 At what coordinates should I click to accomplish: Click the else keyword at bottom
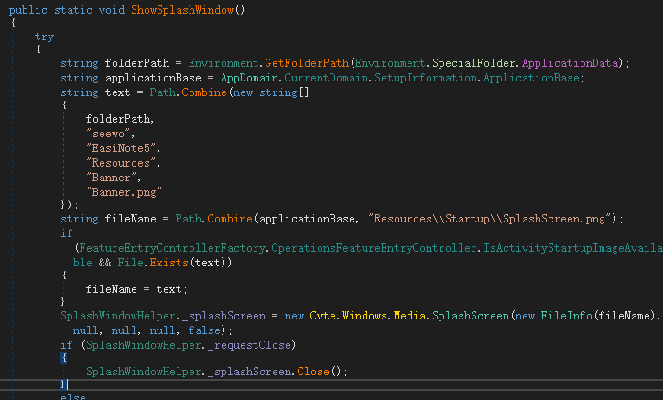tap(72, 396)
